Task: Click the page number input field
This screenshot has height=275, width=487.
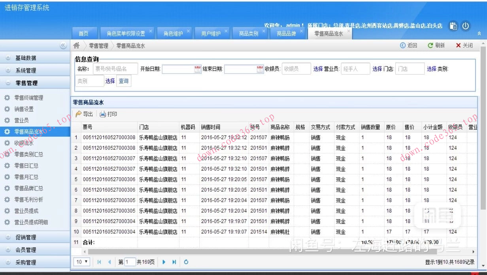Action: coord(130,262)
